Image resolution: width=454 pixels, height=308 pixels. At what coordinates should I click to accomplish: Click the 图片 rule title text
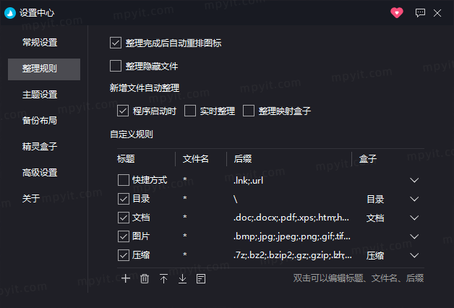click(x=141, y=236)
